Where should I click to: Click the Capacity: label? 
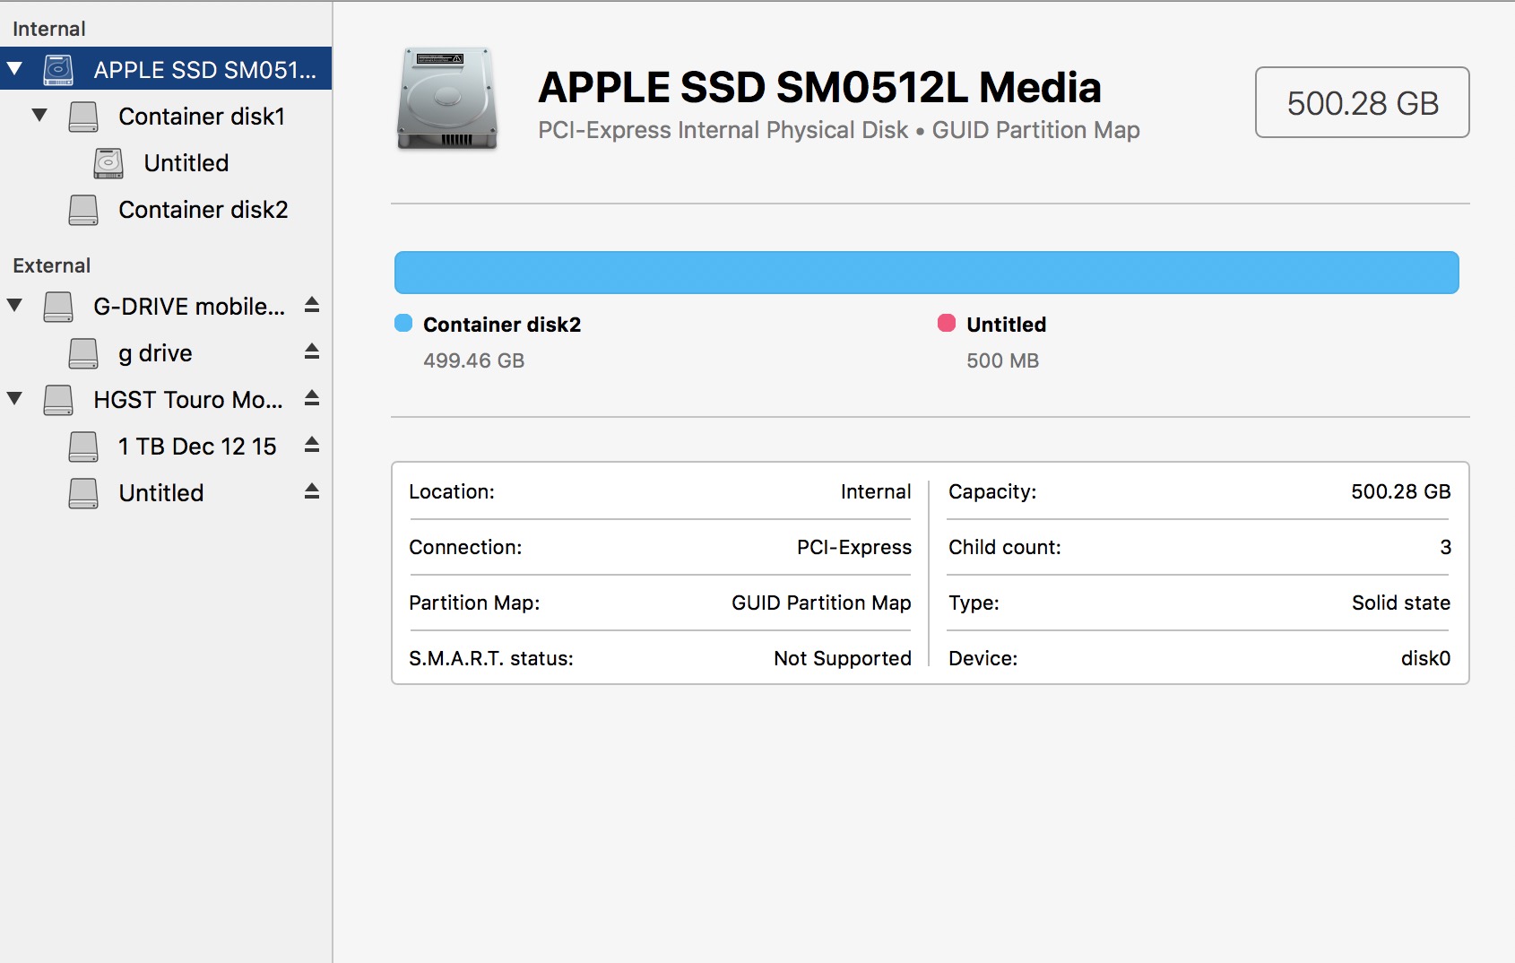coord(992,491)
